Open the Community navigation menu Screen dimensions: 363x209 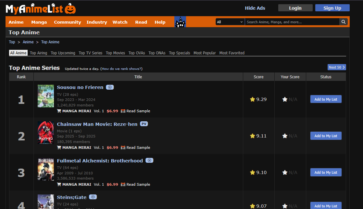click(67, 22)
